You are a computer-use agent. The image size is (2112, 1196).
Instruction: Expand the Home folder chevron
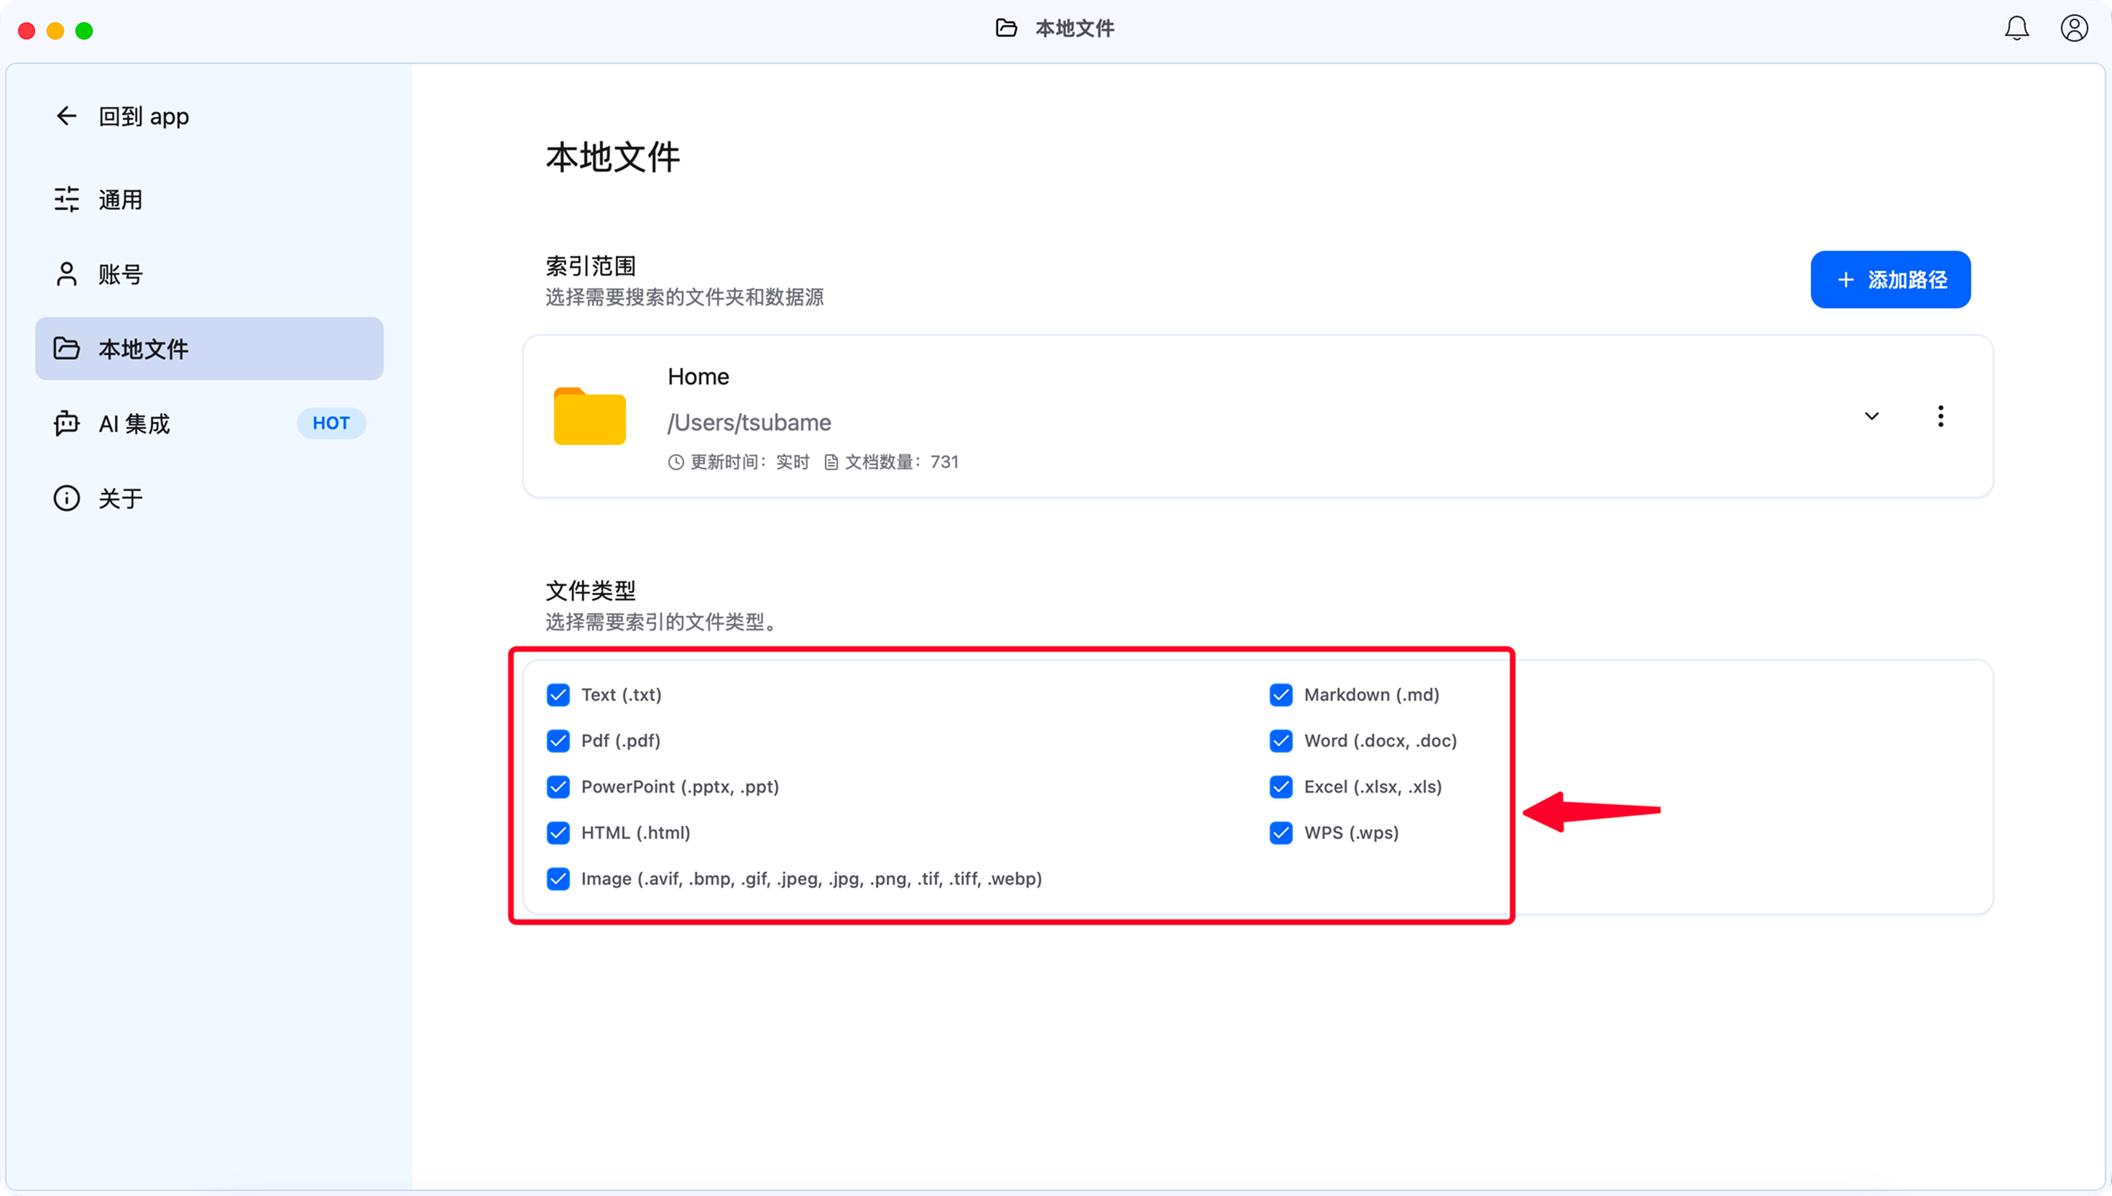click(1871, 416)
